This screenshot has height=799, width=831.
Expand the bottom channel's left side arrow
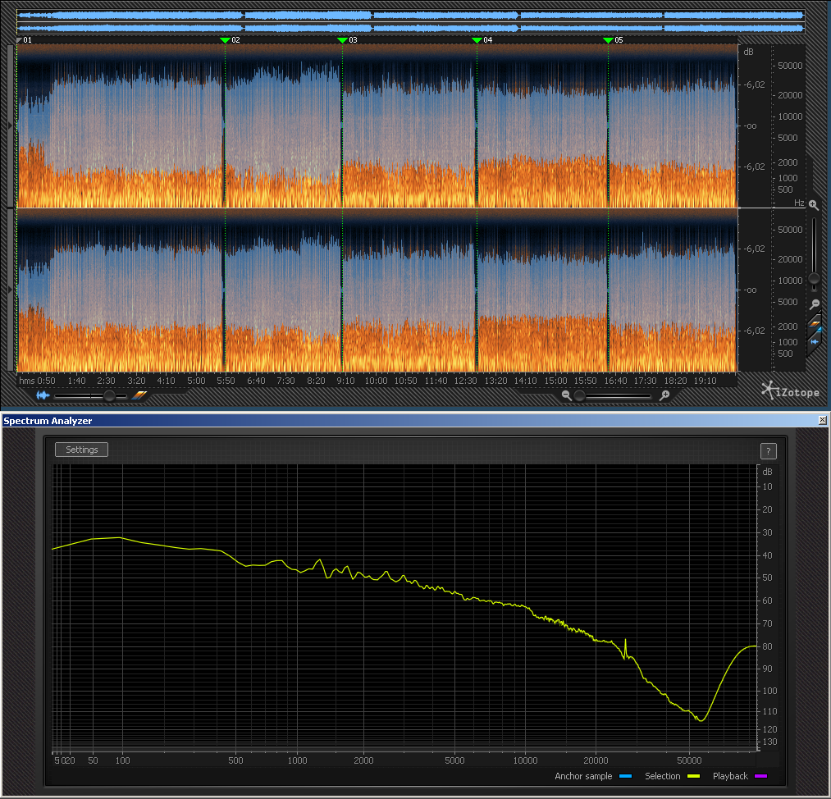click(x=10, y=290)
